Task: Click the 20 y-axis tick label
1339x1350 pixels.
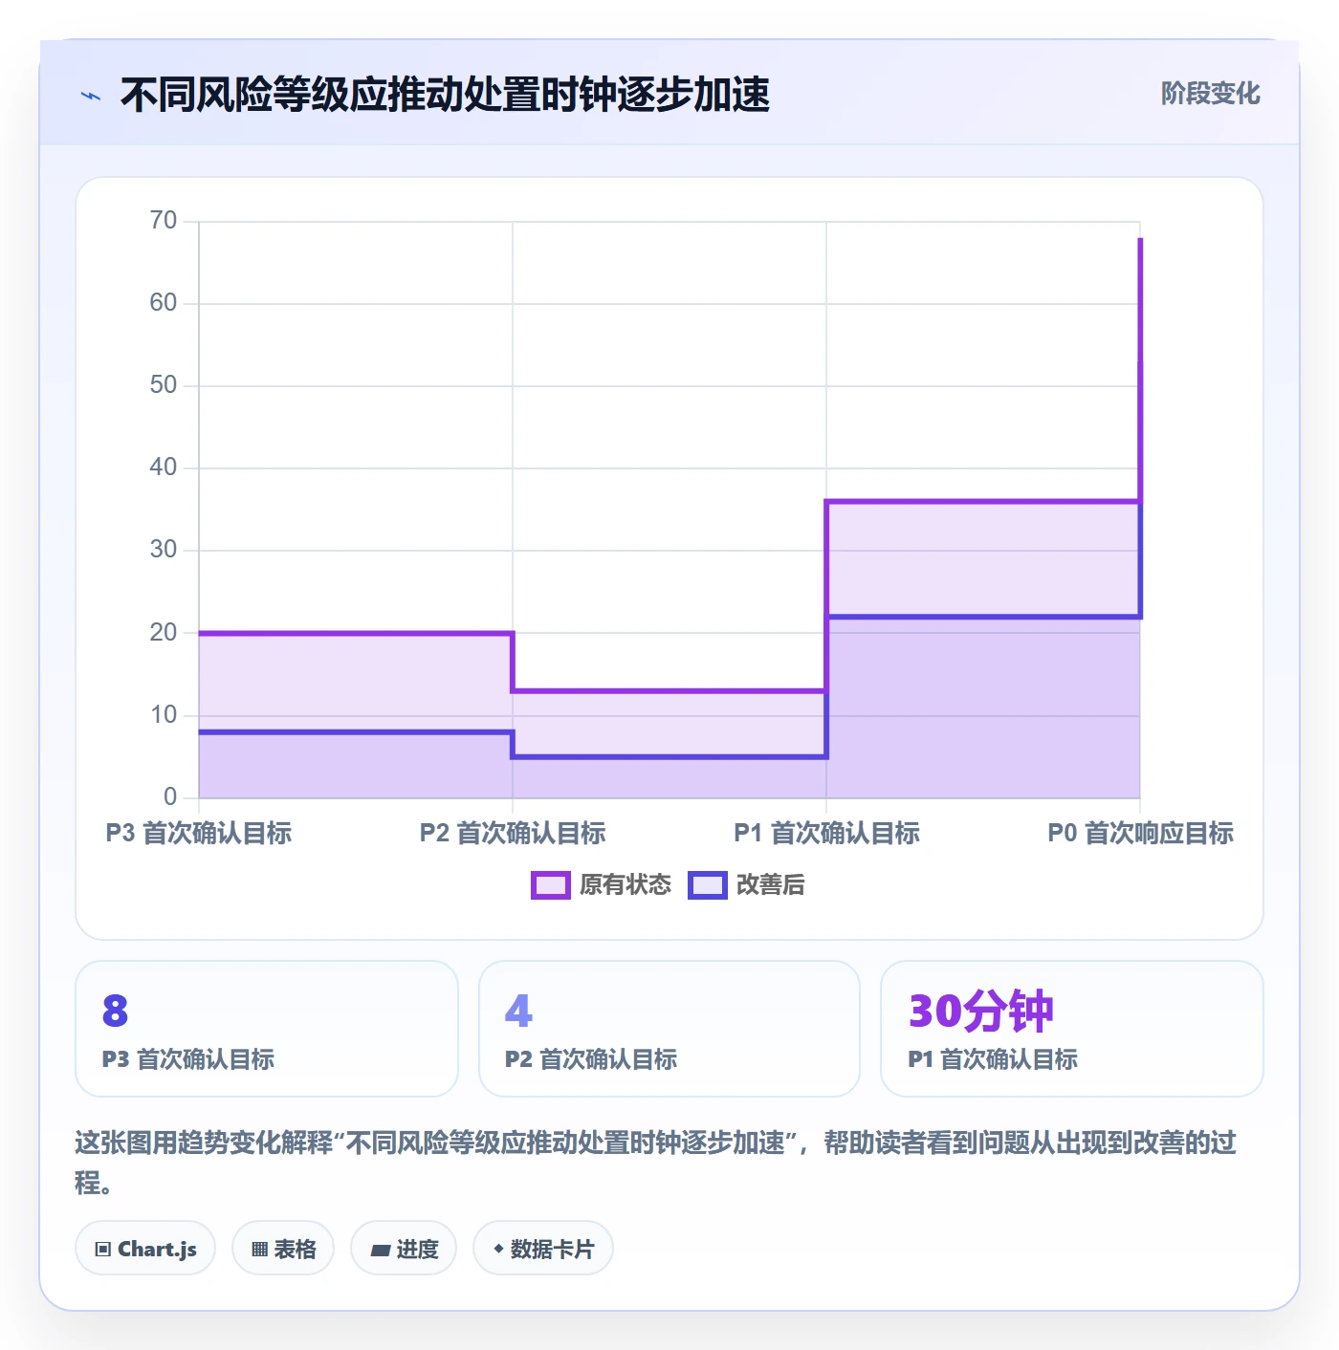Action: 164,632
